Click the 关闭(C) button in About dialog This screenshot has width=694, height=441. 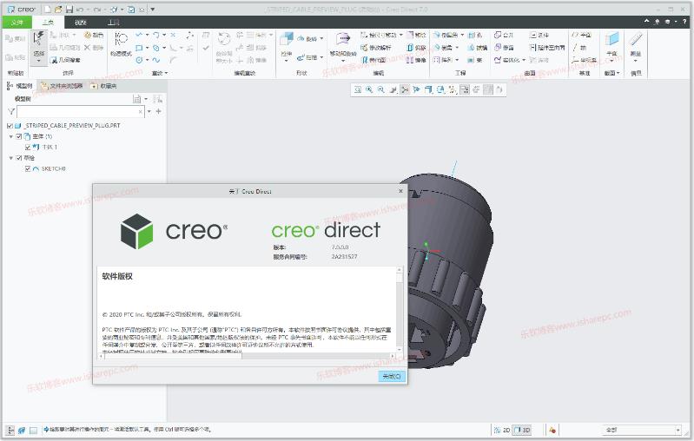392,376
